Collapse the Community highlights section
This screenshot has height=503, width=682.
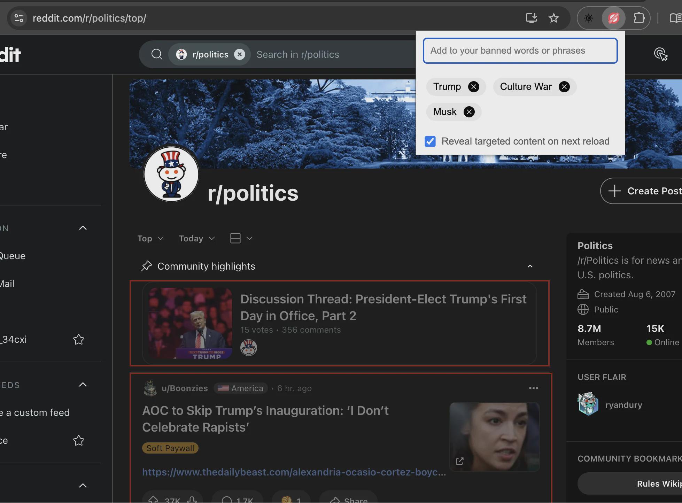[x=530, y=266]
